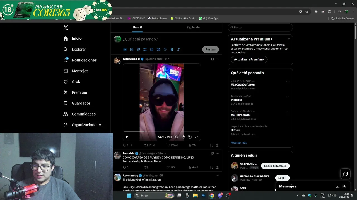This screenshot has height=200, width=357.
Task: Go to Inicio in the sidebar
Action: tap(73, 39)
